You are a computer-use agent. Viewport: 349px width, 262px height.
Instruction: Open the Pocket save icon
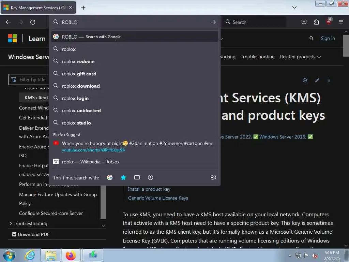pyautogui.click(x=304, y=22)
